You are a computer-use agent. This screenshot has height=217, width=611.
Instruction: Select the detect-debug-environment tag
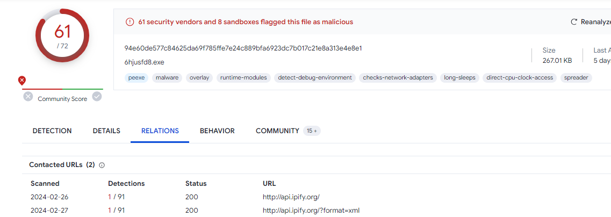tap(315, 77)
